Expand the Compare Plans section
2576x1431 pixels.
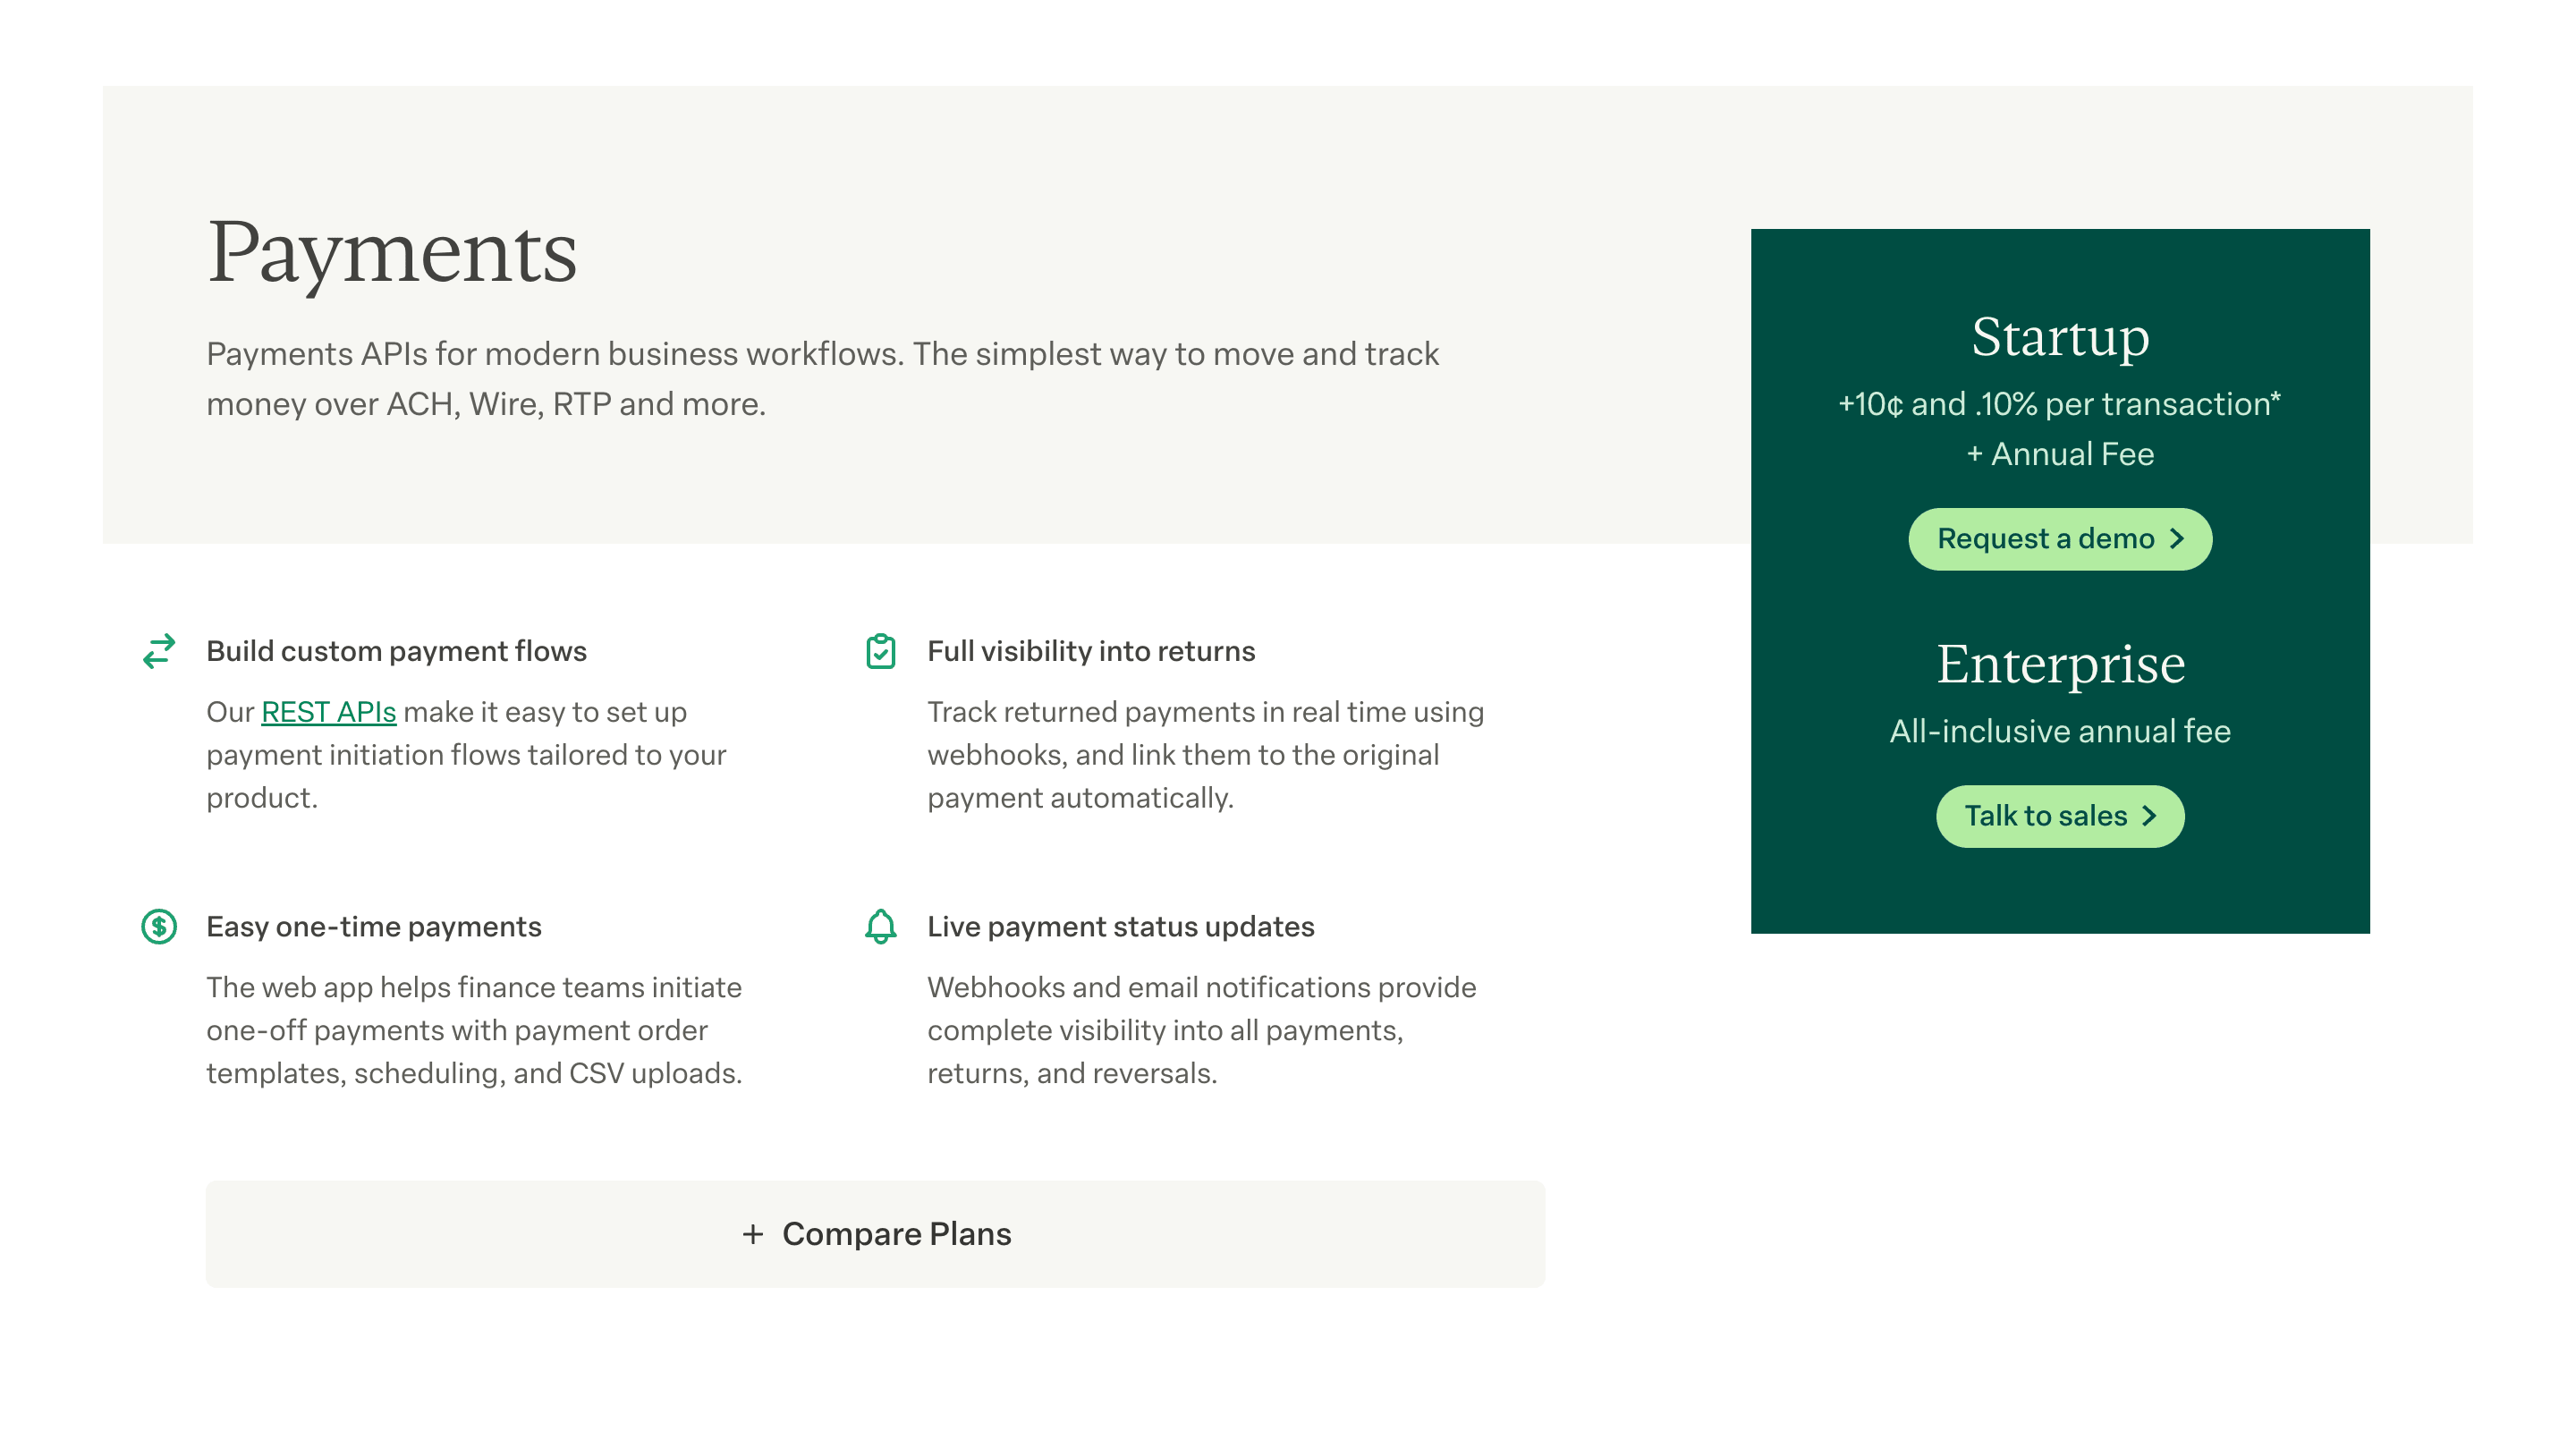876,1234
